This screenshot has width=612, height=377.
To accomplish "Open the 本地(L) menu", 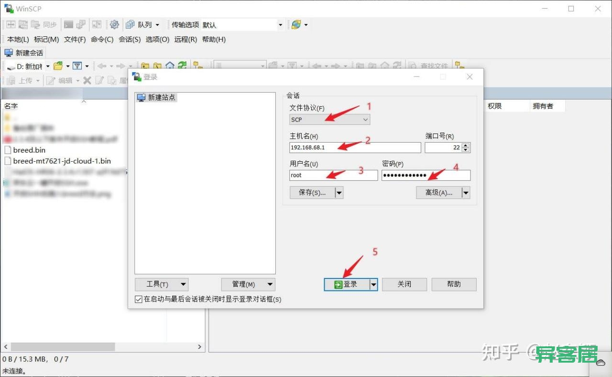I will [18, 39].
